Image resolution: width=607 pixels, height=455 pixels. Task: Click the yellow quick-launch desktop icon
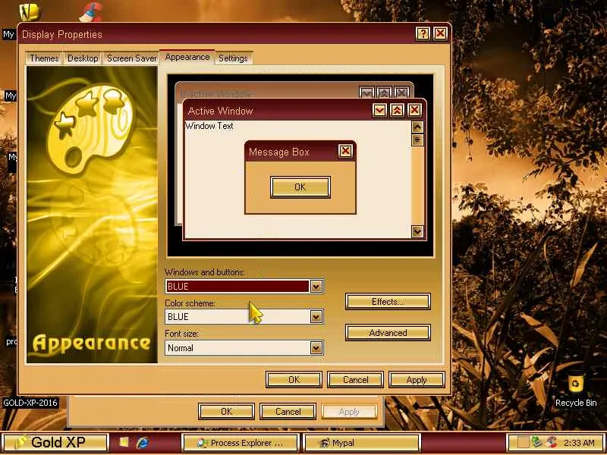[124, 443]
